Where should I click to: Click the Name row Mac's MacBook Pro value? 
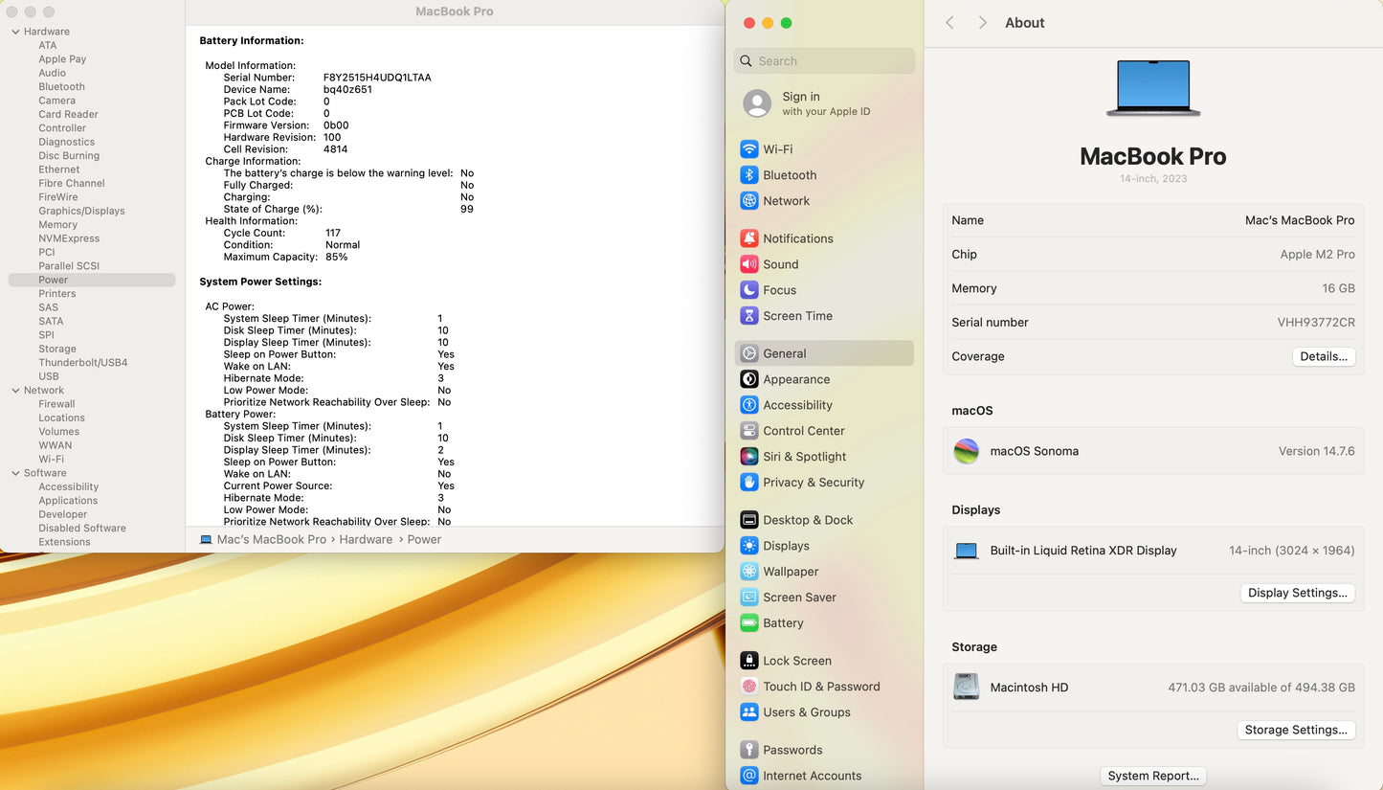click(1300, 220)
